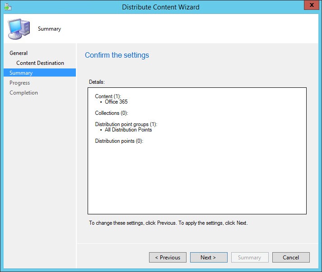
Task: Click the Office 365 content entry
Action: coord(116,102)
